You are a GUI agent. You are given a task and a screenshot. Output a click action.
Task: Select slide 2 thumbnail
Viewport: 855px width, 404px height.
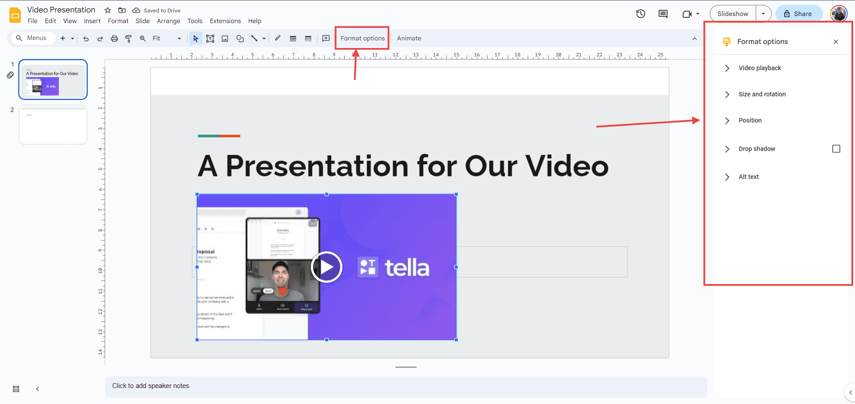[x=53, y=125]
